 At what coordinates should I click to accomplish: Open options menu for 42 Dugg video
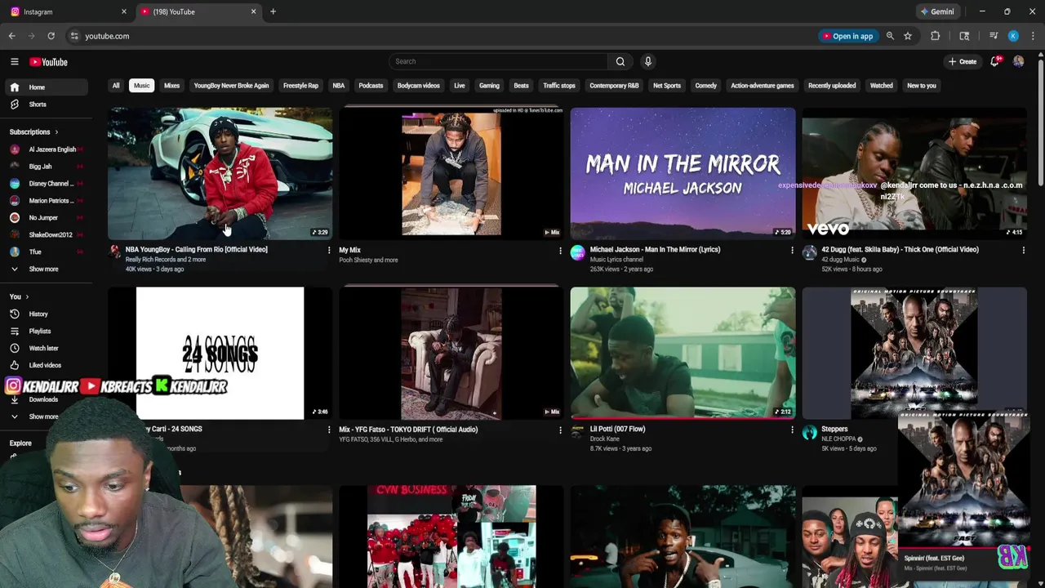coord(1023,250)
